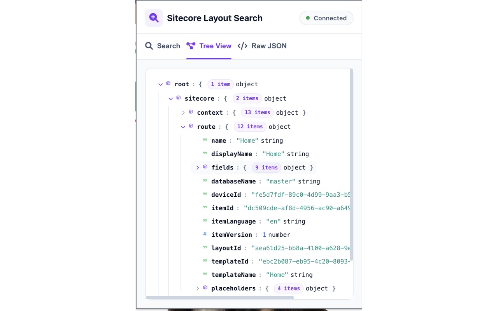Expand the fields node chevron

198,168
